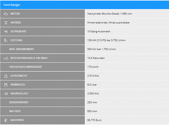The image size is (169, 125).
Task: Click the 170 km/h top speed value
Action: pos(93,67)
